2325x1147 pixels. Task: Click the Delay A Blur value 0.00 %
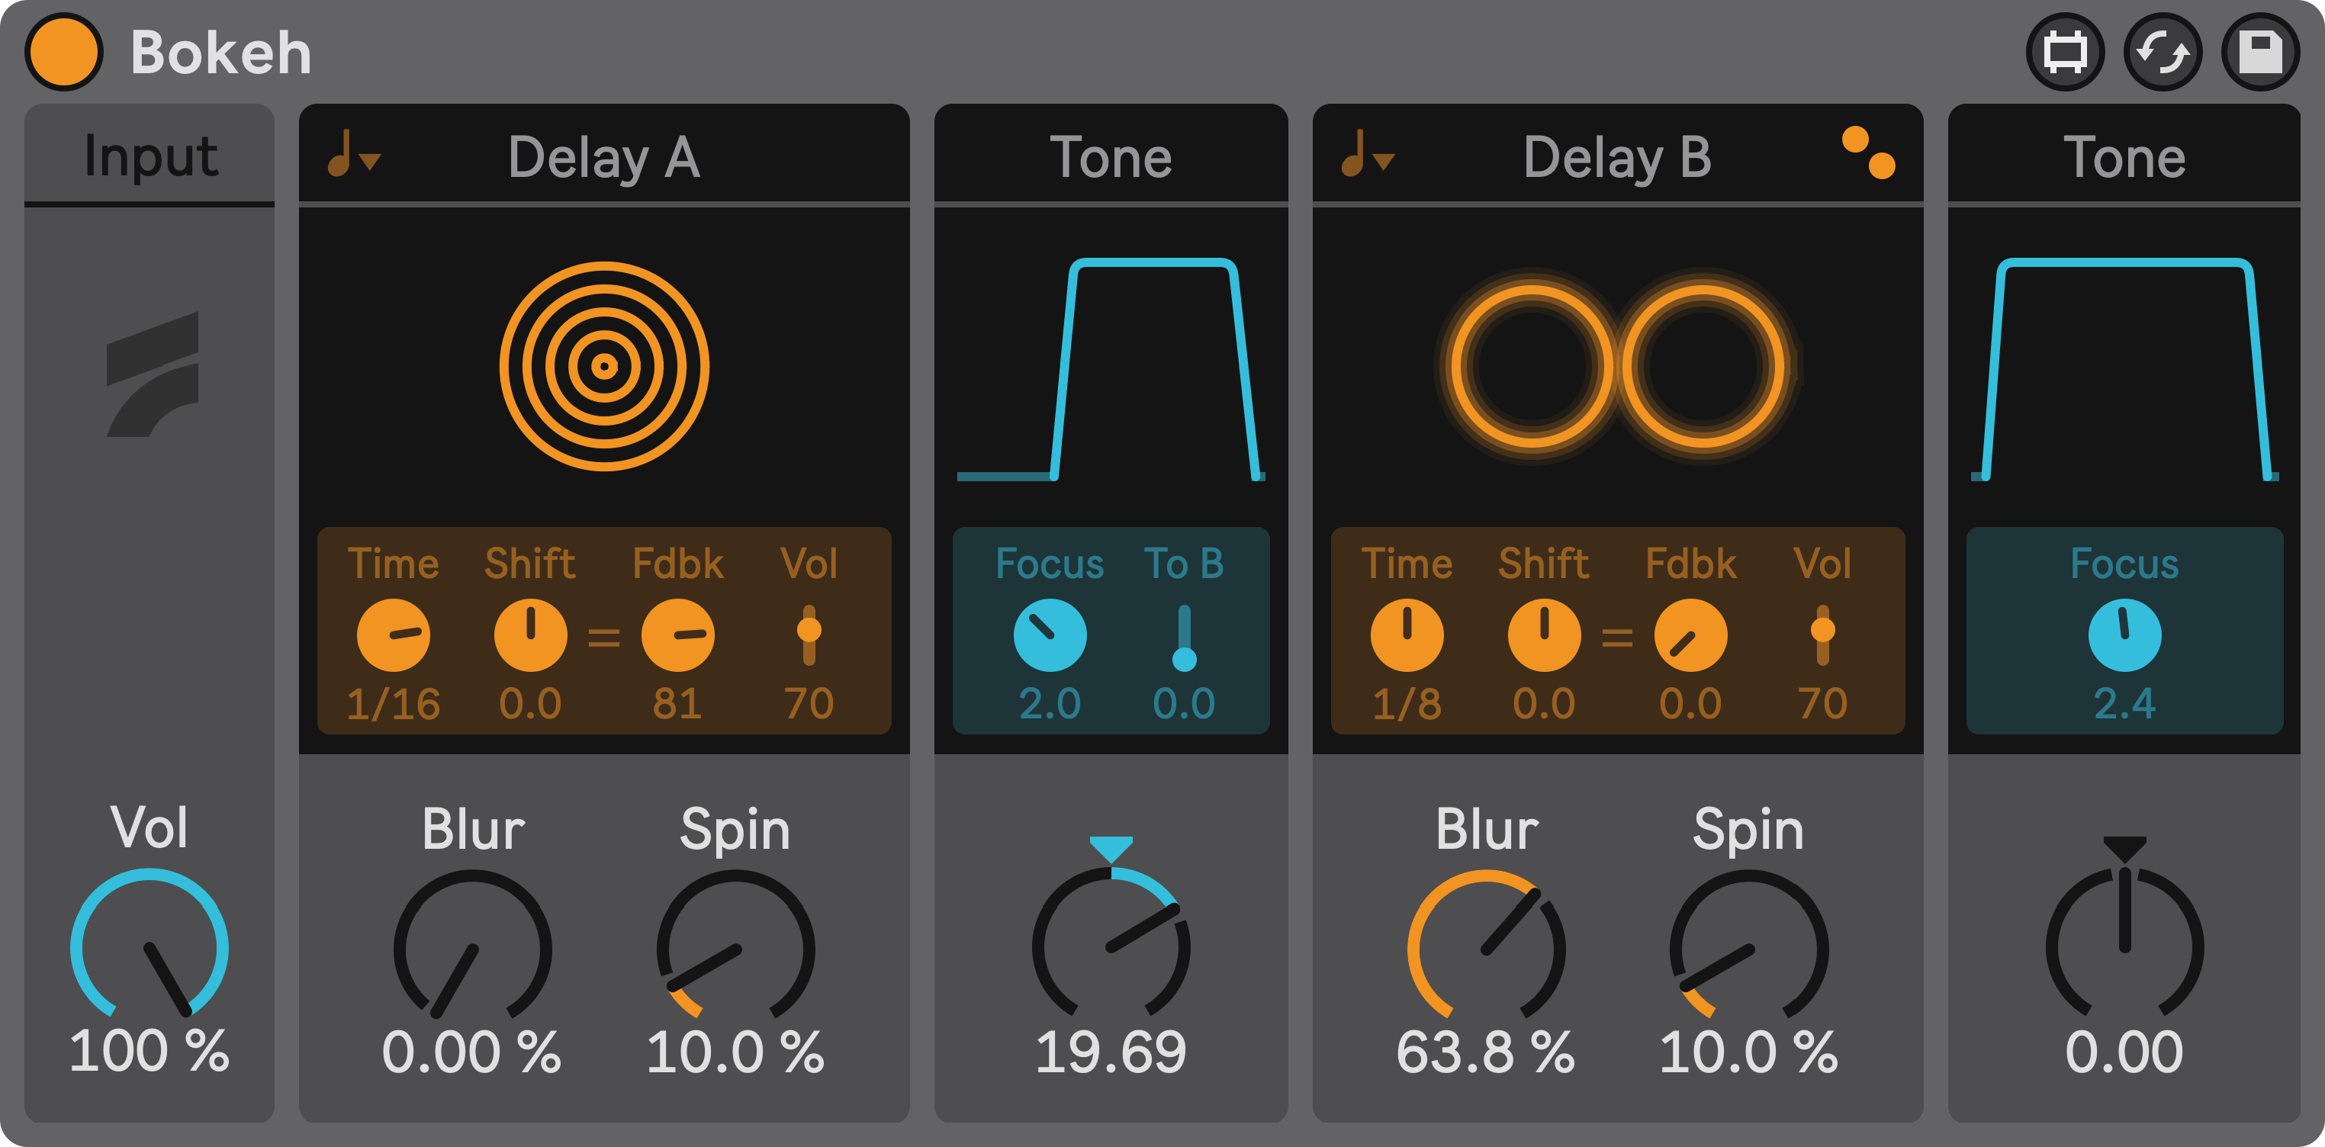(472, 1052)
